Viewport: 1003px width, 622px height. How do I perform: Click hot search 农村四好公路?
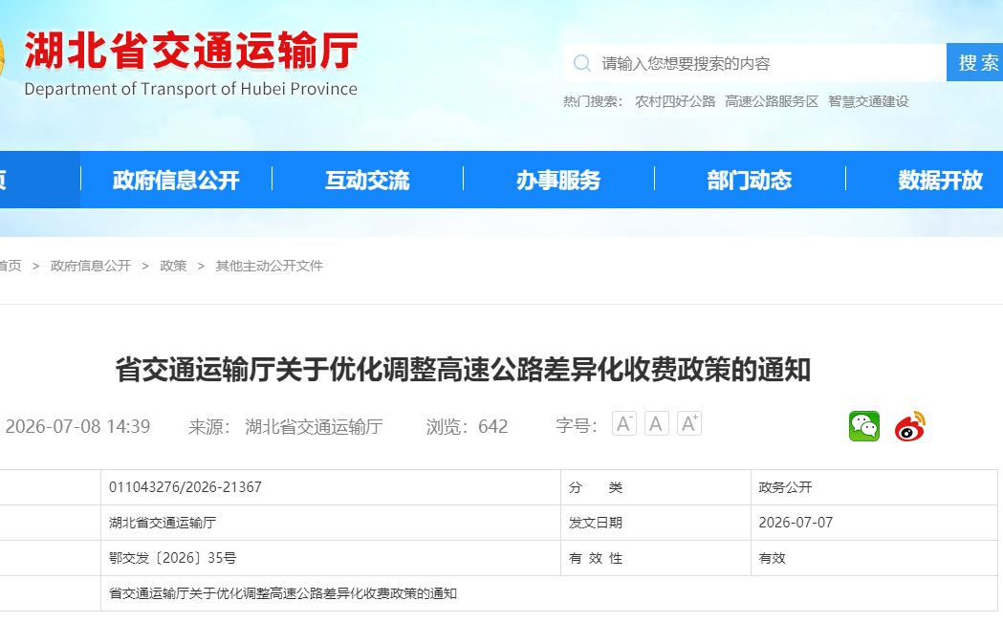pyautogui.click(x=675, y=101)
